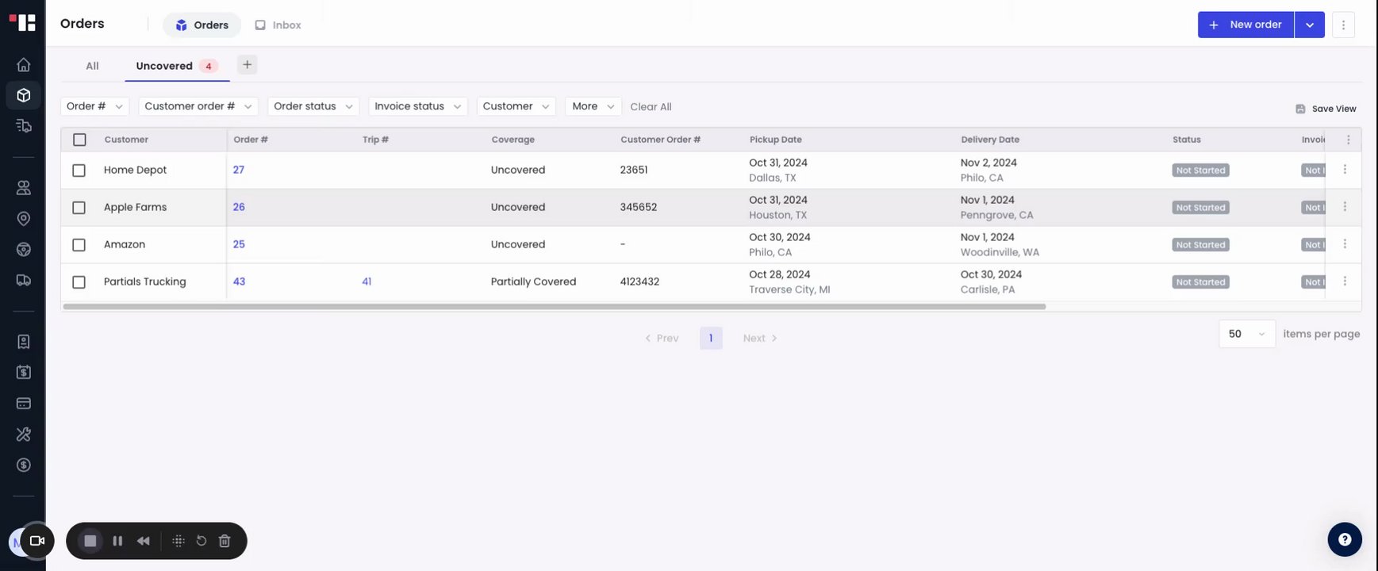
Task: Open the Inbox tab
Action: click(278, 25)
